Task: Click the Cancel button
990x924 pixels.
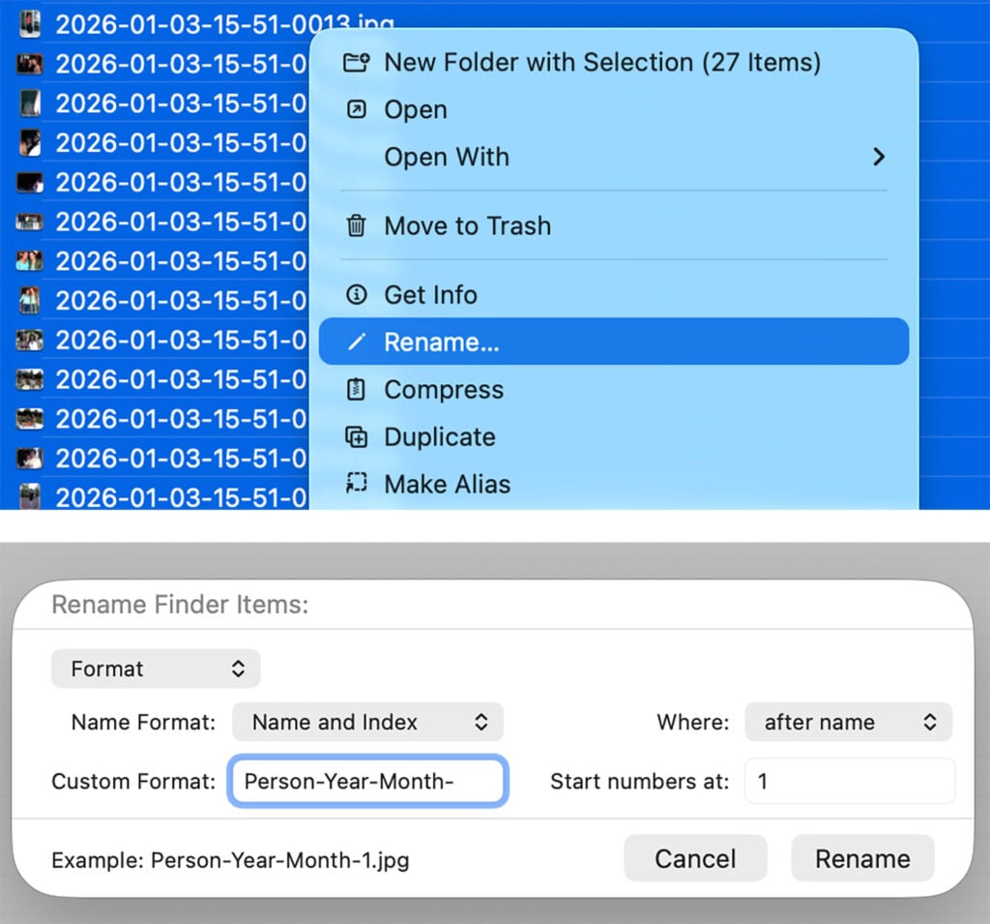Action: 695,858
